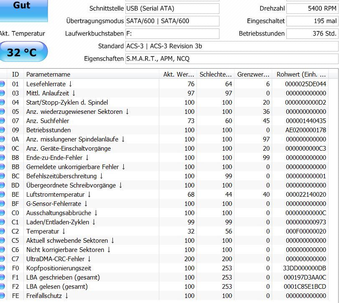339x303 pixels.
Task: Click raw value 000197D3AA0C
Action: click(x=305, y=277)
